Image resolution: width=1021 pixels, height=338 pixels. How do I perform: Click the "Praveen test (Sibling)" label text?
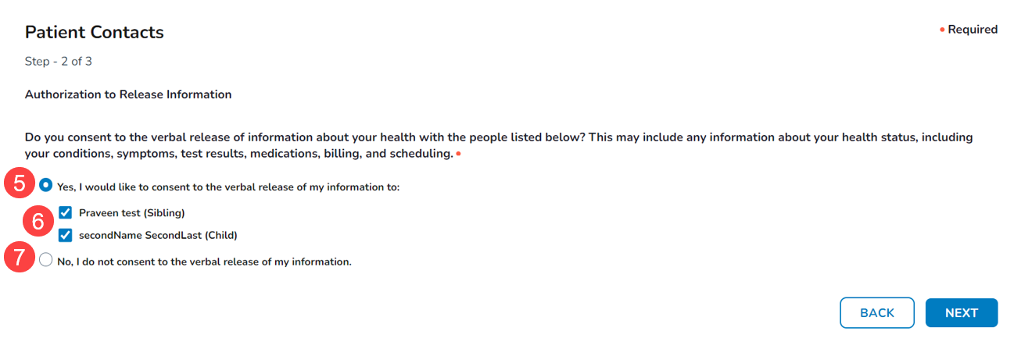point(131,212)
